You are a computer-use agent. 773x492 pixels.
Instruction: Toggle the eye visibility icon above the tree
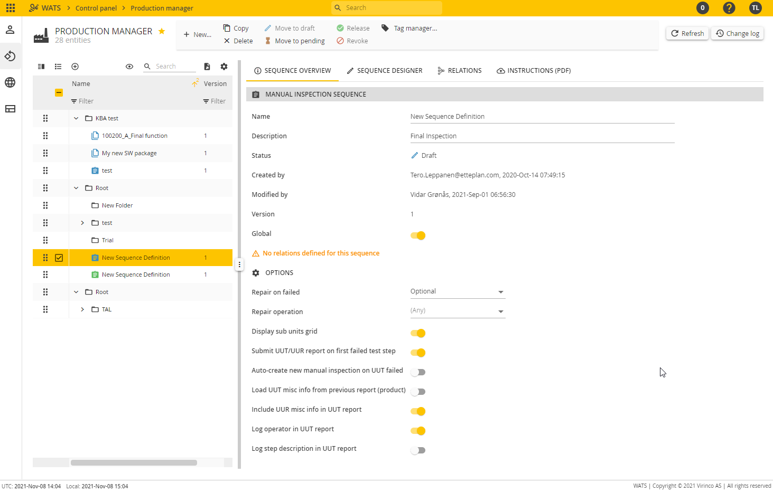point(129,67)
